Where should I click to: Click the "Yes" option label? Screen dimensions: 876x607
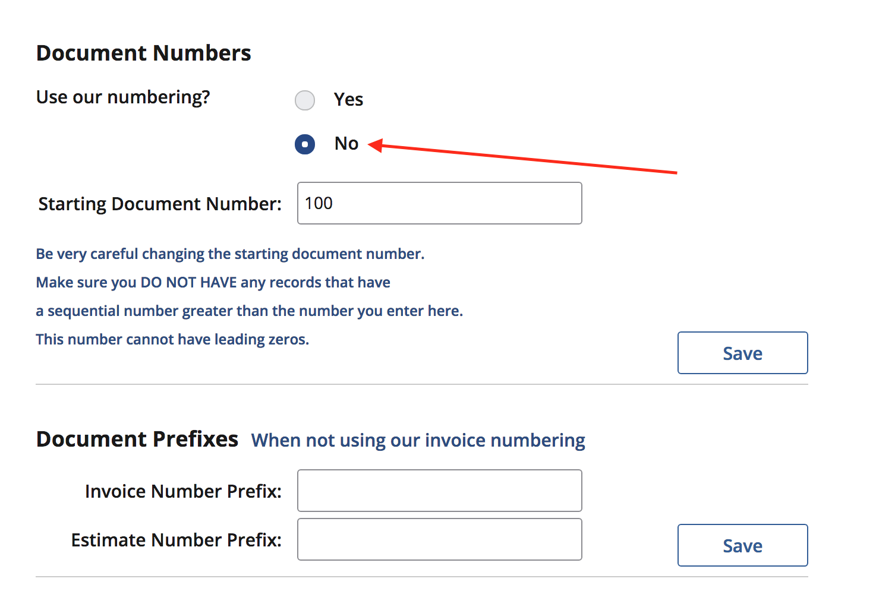(x=348, y=100)
